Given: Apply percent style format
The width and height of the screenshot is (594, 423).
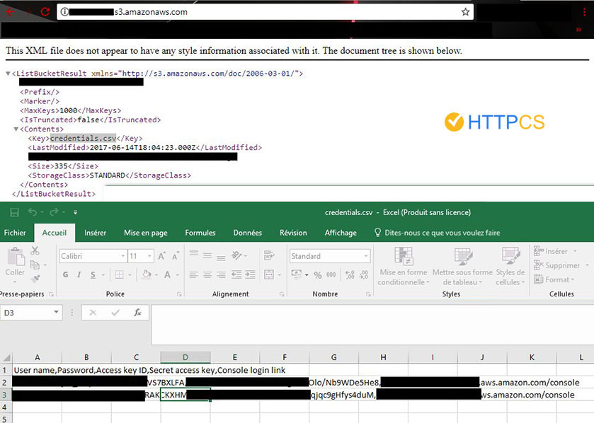Looking at the screenshot, I should pyautogui.click(x=318, y=275).
